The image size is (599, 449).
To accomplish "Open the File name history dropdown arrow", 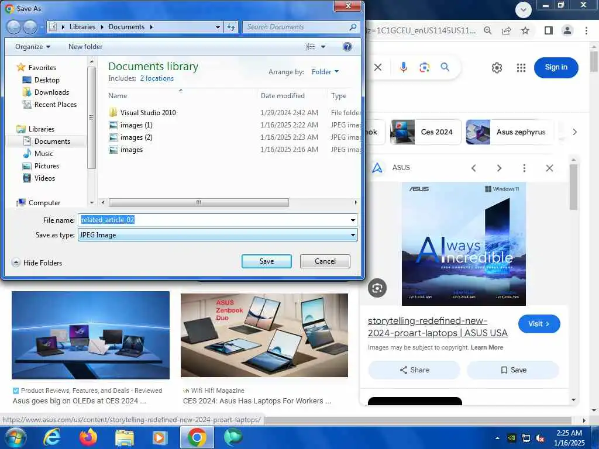I will [x=353, y=220].
